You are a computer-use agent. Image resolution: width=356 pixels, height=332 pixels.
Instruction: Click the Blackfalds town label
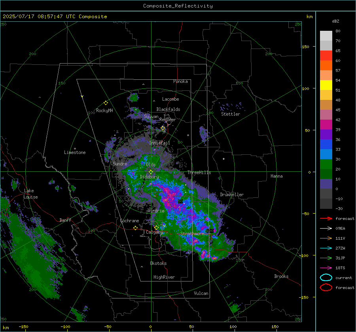(x=168, y=109)
